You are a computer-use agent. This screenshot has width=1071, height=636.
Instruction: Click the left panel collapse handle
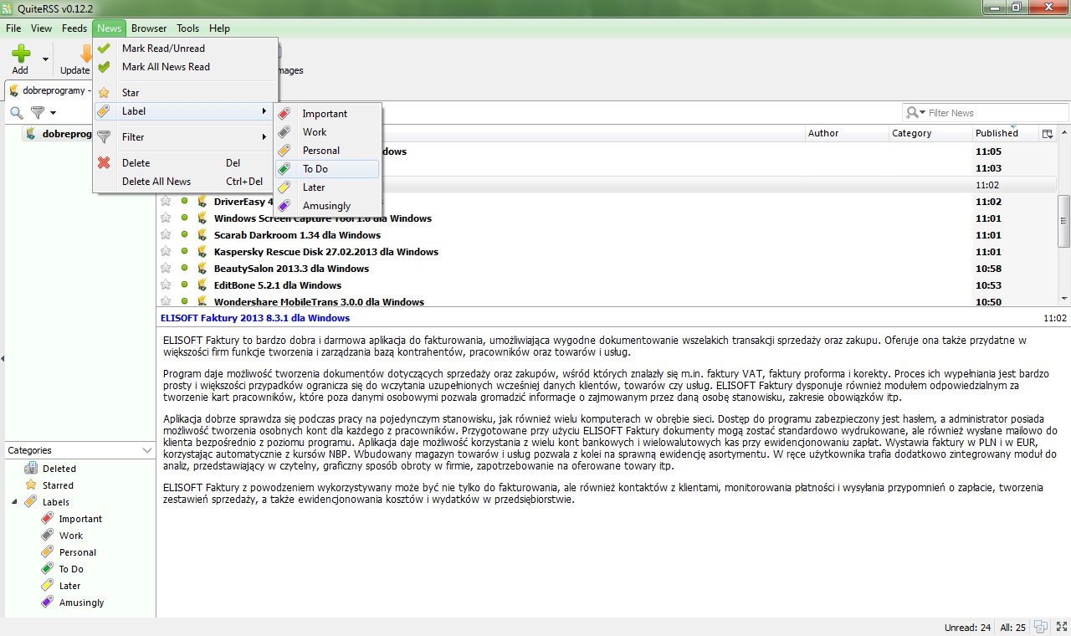(x=3, y=358)
